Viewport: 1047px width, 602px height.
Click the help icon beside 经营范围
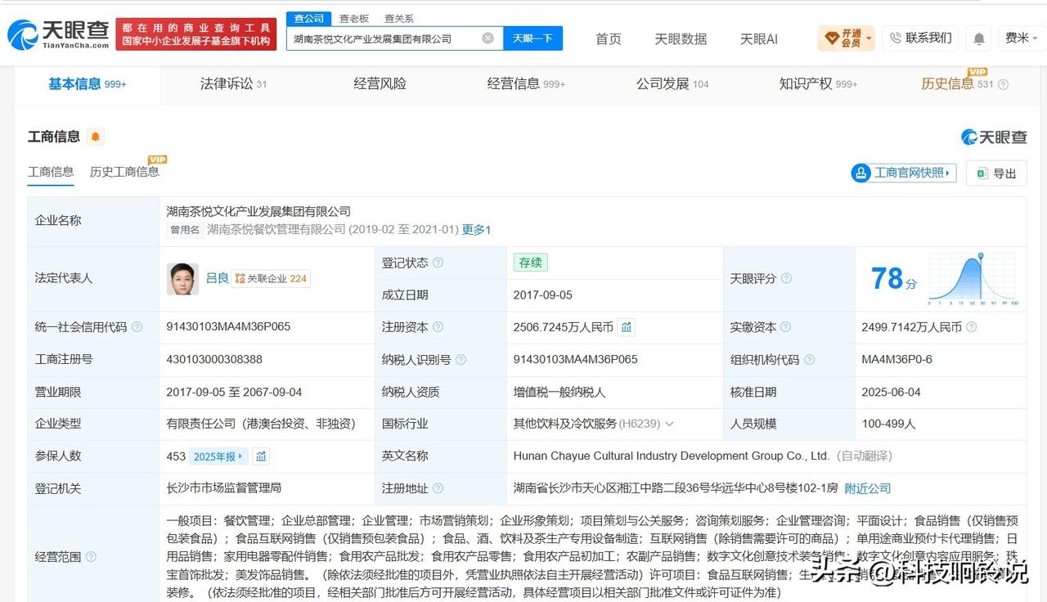pyautogui.click(x=91, y=557)
